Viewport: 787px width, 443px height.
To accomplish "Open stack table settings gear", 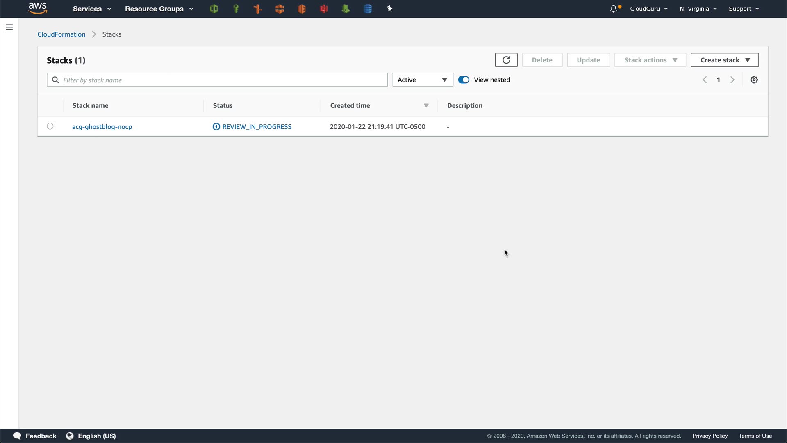I will point(754,80).
